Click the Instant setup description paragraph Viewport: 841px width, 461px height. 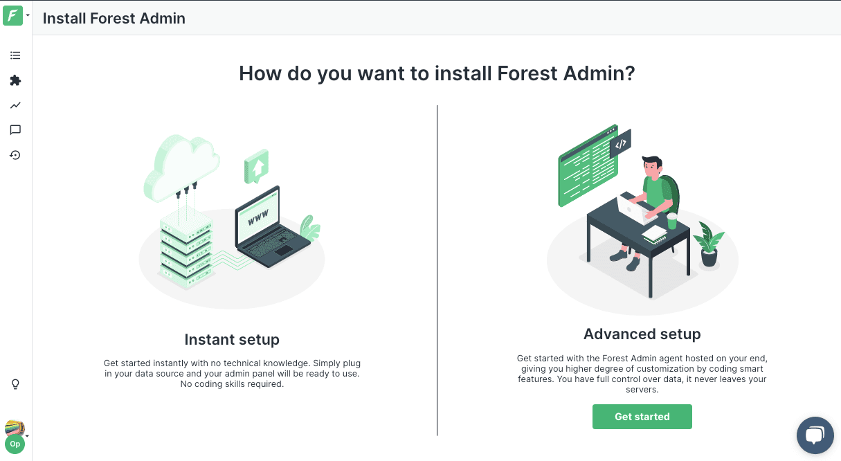[x=232, y=374]
